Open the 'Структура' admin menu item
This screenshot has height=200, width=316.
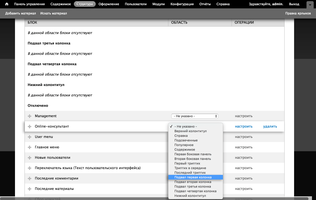pyautogui.click(x=85, y=4)
